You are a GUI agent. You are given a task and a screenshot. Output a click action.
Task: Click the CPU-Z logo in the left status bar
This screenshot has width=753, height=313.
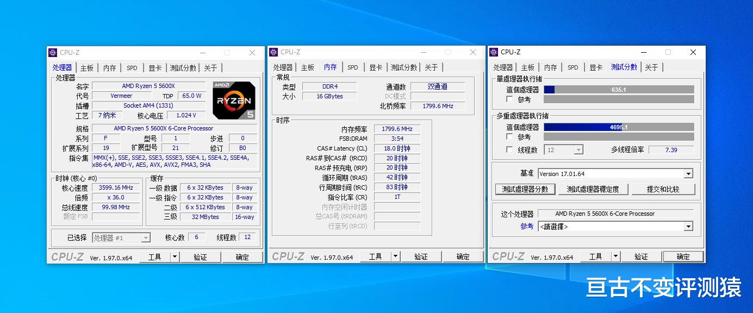pos(67,256)
